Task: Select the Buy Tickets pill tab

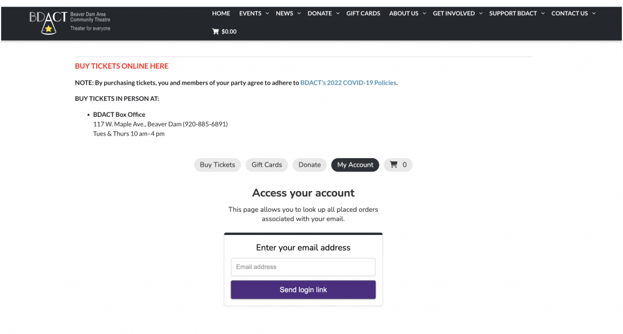Action: [217, 165]
